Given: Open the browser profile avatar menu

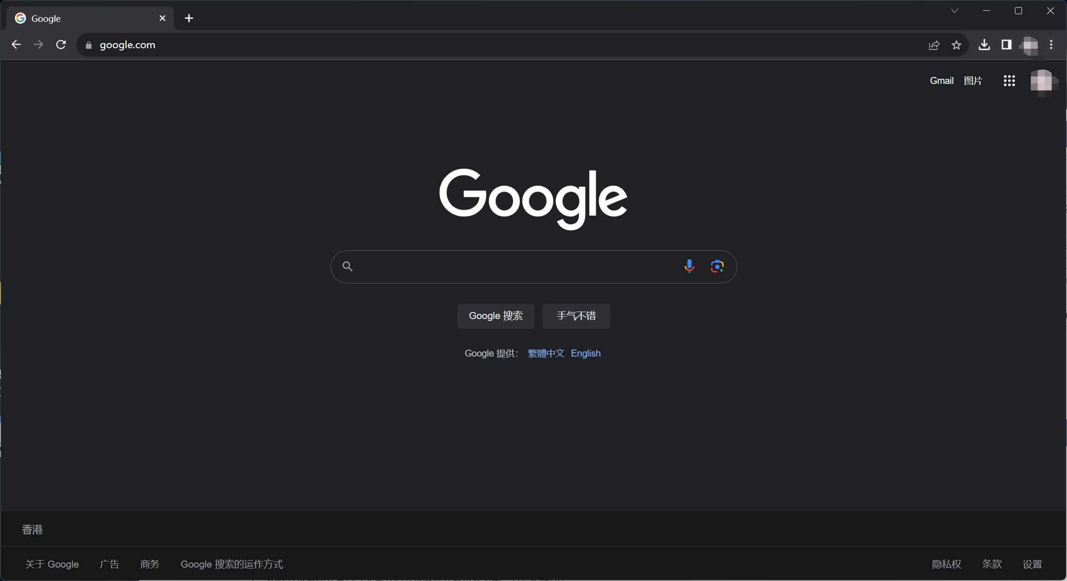Looking at the screenshot, I should (1029, 45).
